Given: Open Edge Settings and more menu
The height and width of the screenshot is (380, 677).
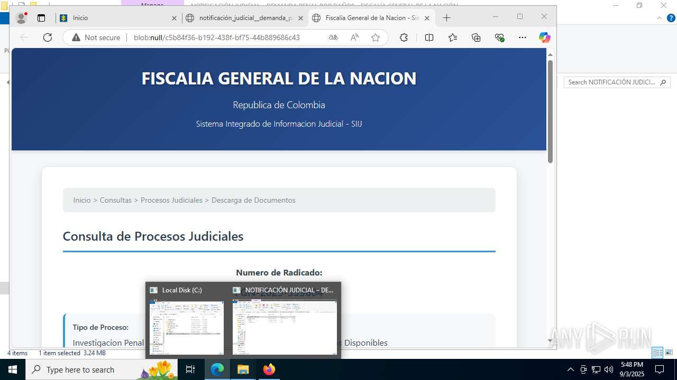Looking at the screenshot, I should pos(523,37).
